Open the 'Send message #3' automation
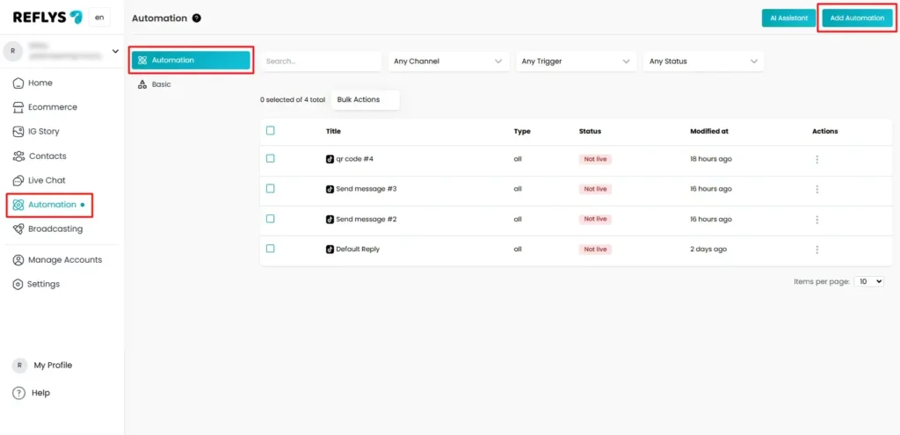900x435 pixels. tap(367, 189)
